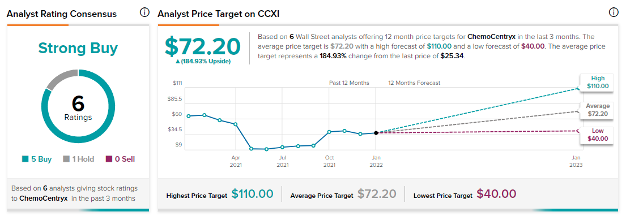This screenshot has width=626, height=216.
Task: Select the teal Buy legend square
Action: (x=25, y=159)
